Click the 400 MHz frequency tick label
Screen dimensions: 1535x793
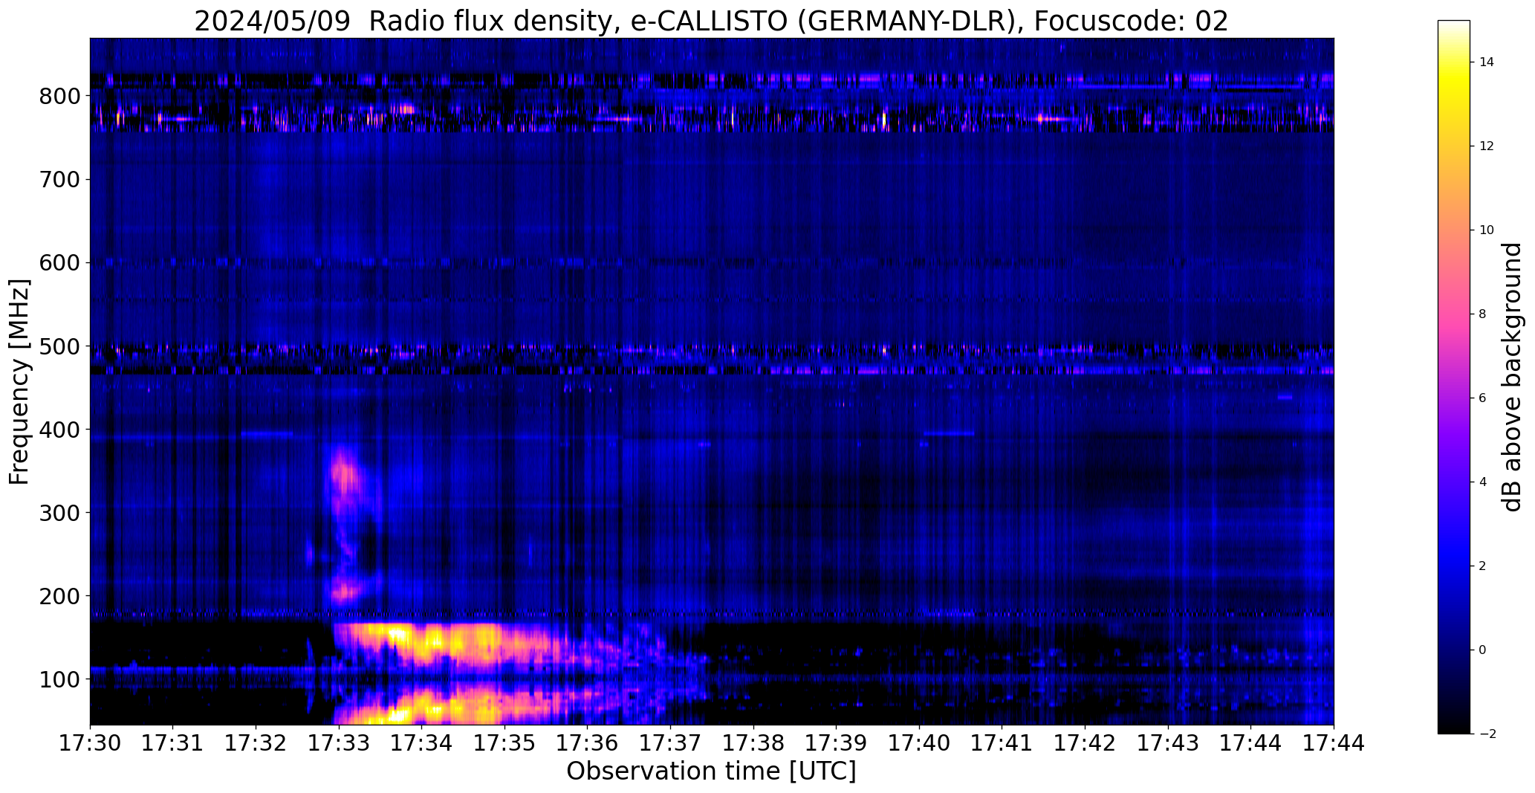59,430
